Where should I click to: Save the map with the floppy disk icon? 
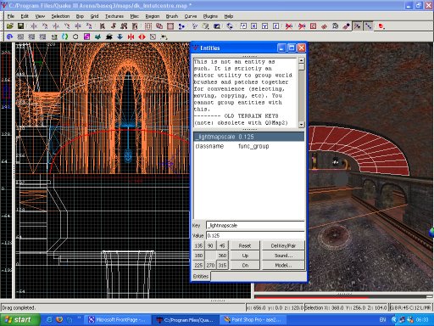pos(20,26)
